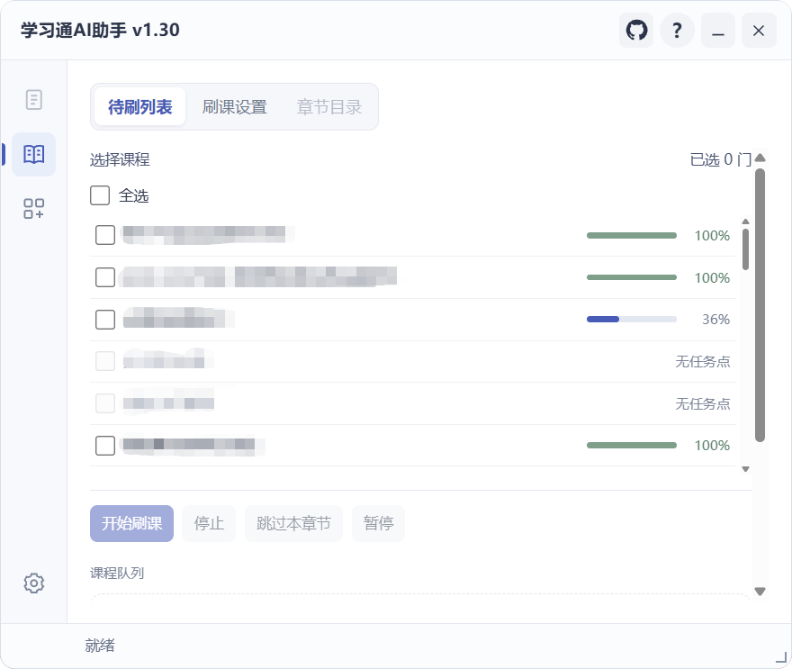Open the document page sidebar icon
This screenshot has width=792, height=669.
pos(34,100)
